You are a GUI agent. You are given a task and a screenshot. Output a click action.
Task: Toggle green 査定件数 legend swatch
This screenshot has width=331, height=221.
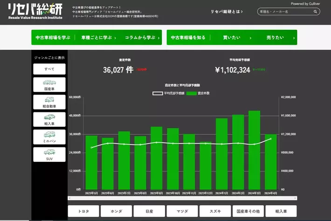point(192,93)
